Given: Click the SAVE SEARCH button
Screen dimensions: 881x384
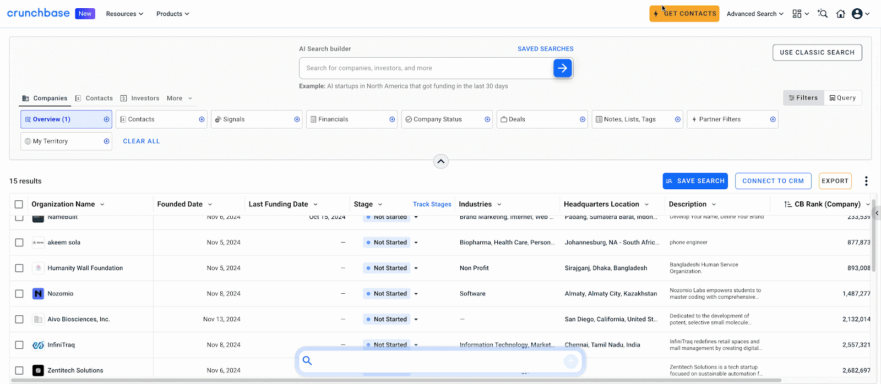Looking at the screenshot, I should point(695,181).
